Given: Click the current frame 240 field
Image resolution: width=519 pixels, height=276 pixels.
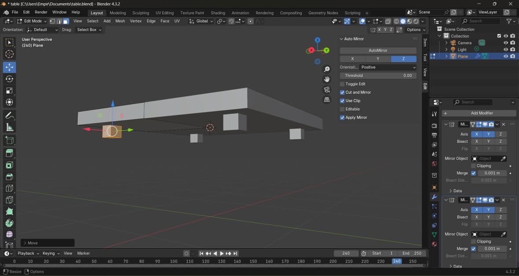Looking at the screenshot, I should pos(346,254).
